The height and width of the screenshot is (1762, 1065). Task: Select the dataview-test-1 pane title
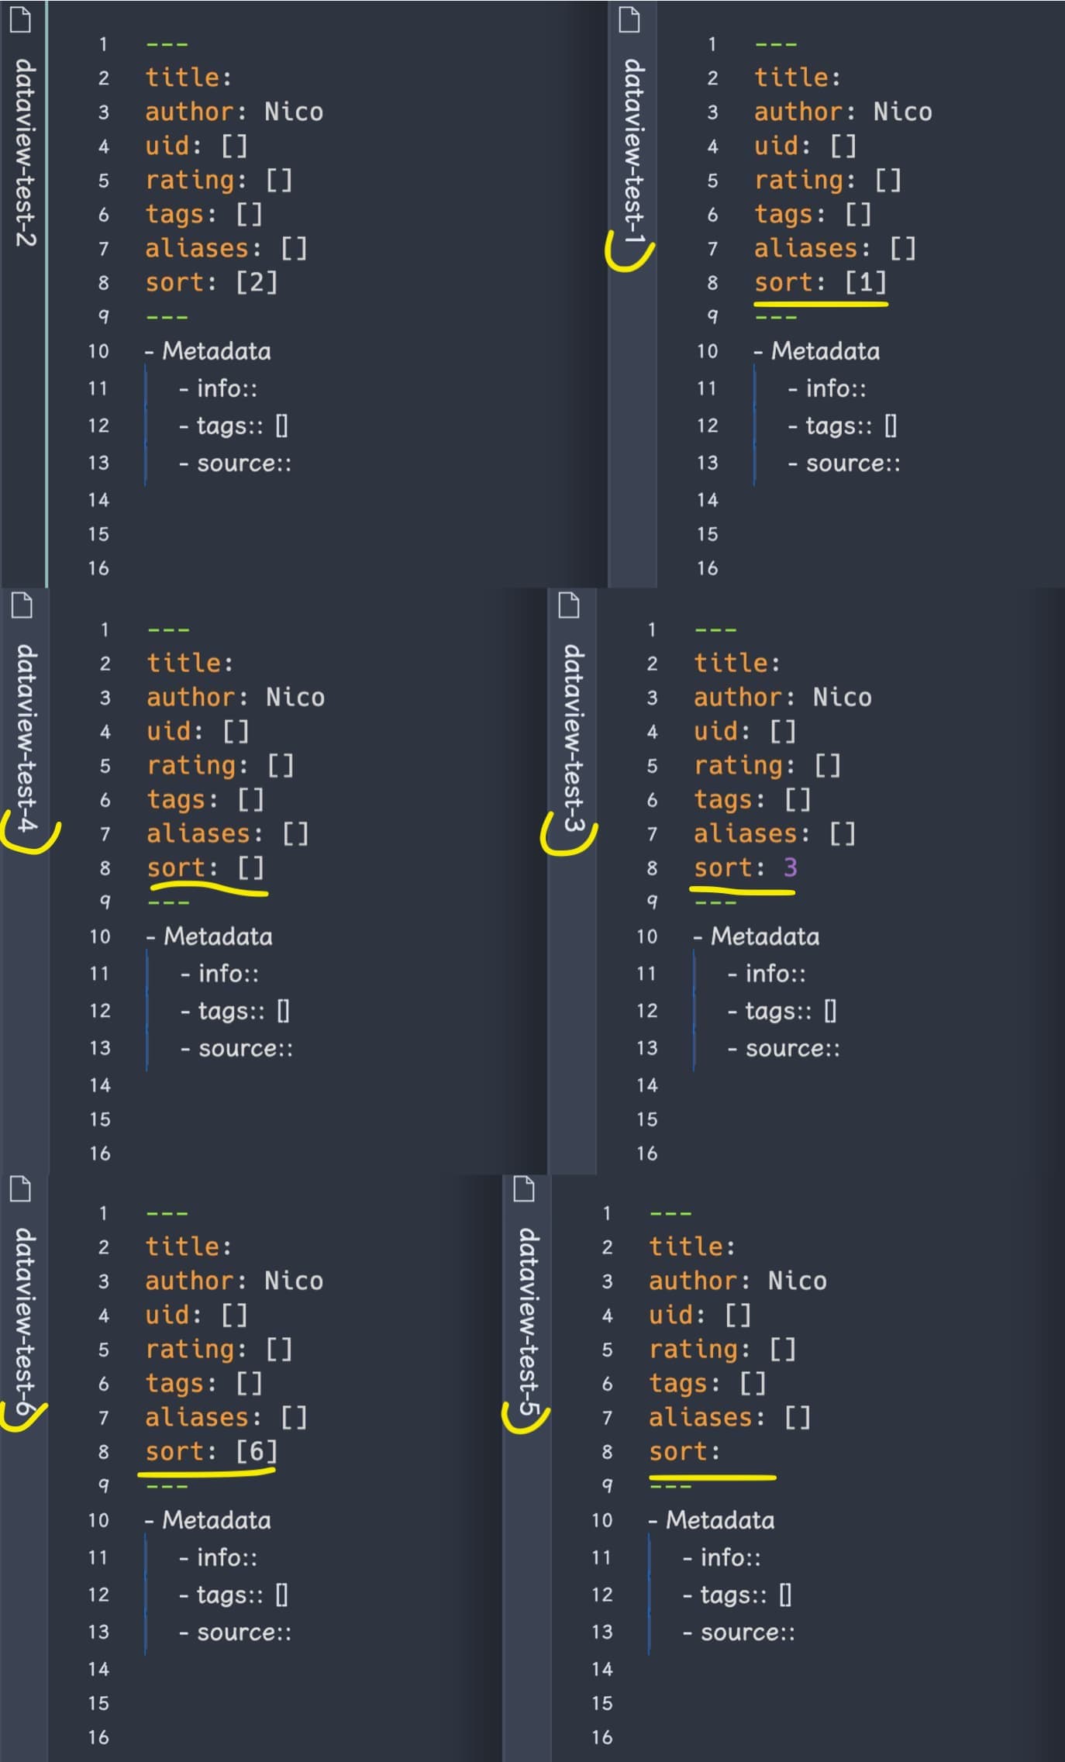[x=633, y=150]
